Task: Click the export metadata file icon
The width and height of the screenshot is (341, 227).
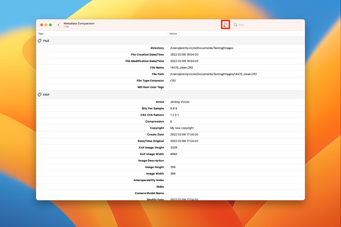Action: (225, 25)
